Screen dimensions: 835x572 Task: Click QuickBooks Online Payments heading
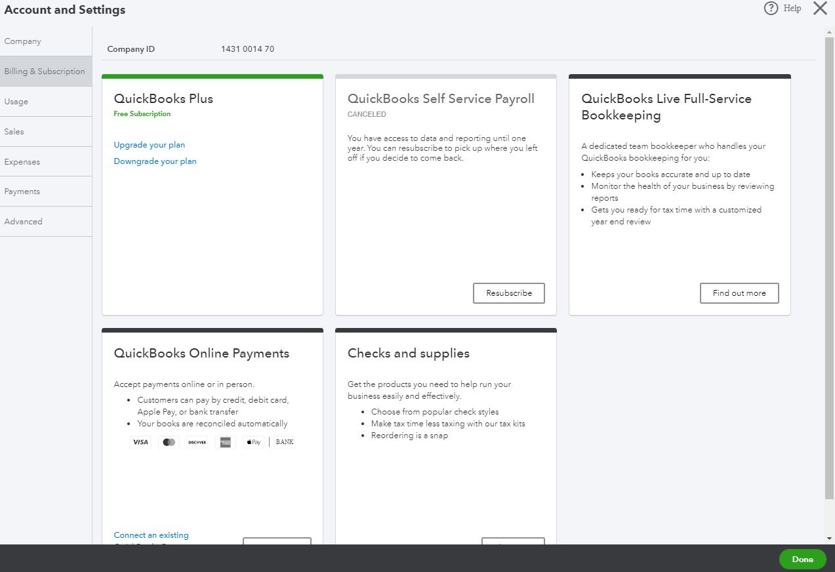pyautogui.click(x=201, y=354)
